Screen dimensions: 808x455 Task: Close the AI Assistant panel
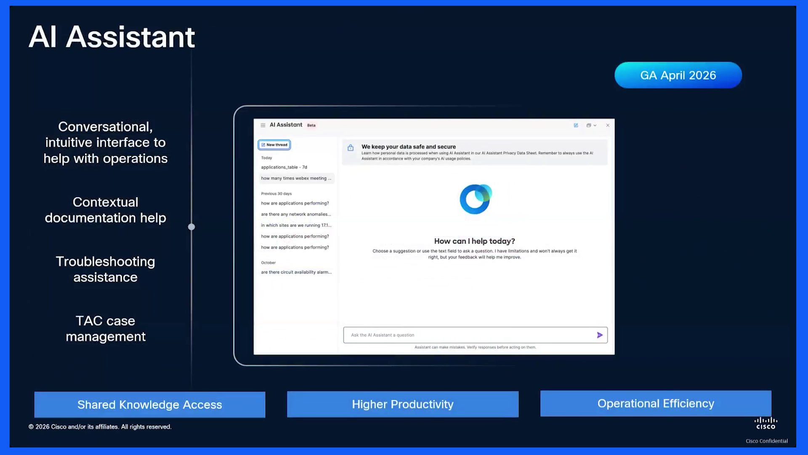coord(608,125)
